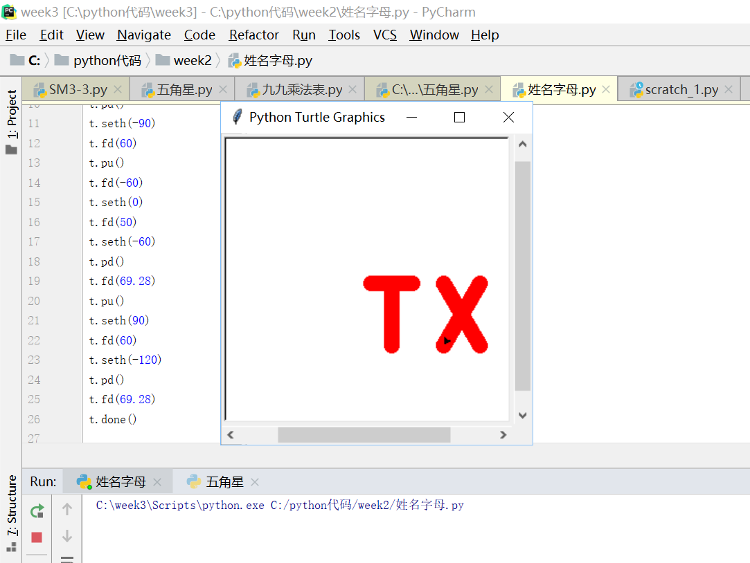
Task: Open the View menu
Action: [90, 35]
